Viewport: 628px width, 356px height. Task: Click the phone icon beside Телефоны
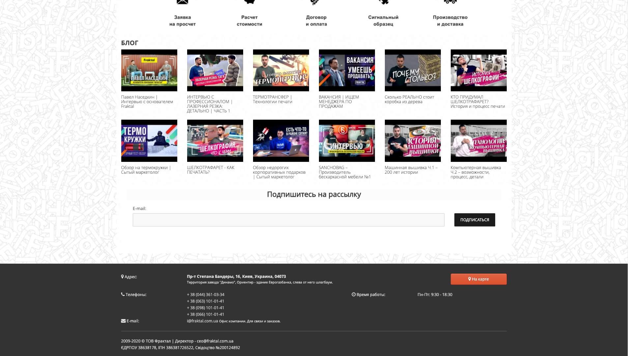pyautogui.click(x=123, y=294)
